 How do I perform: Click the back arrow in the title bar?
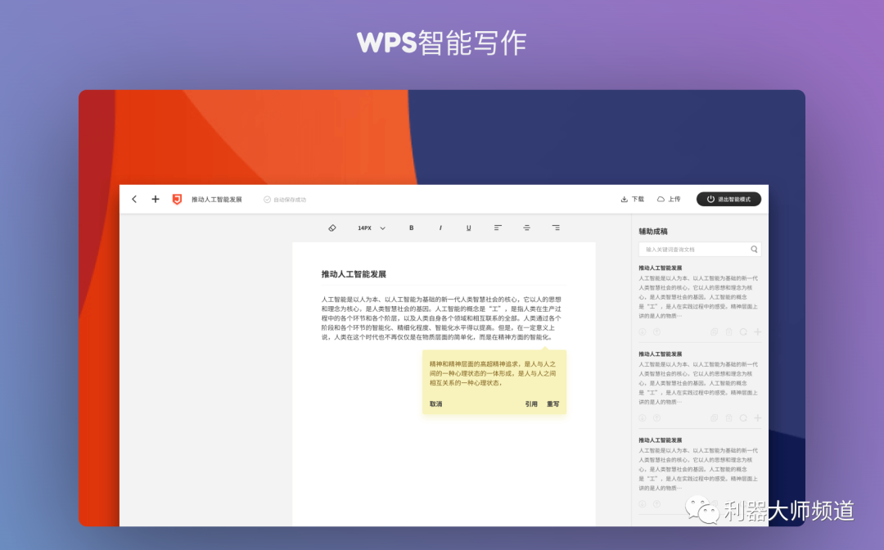133,198
